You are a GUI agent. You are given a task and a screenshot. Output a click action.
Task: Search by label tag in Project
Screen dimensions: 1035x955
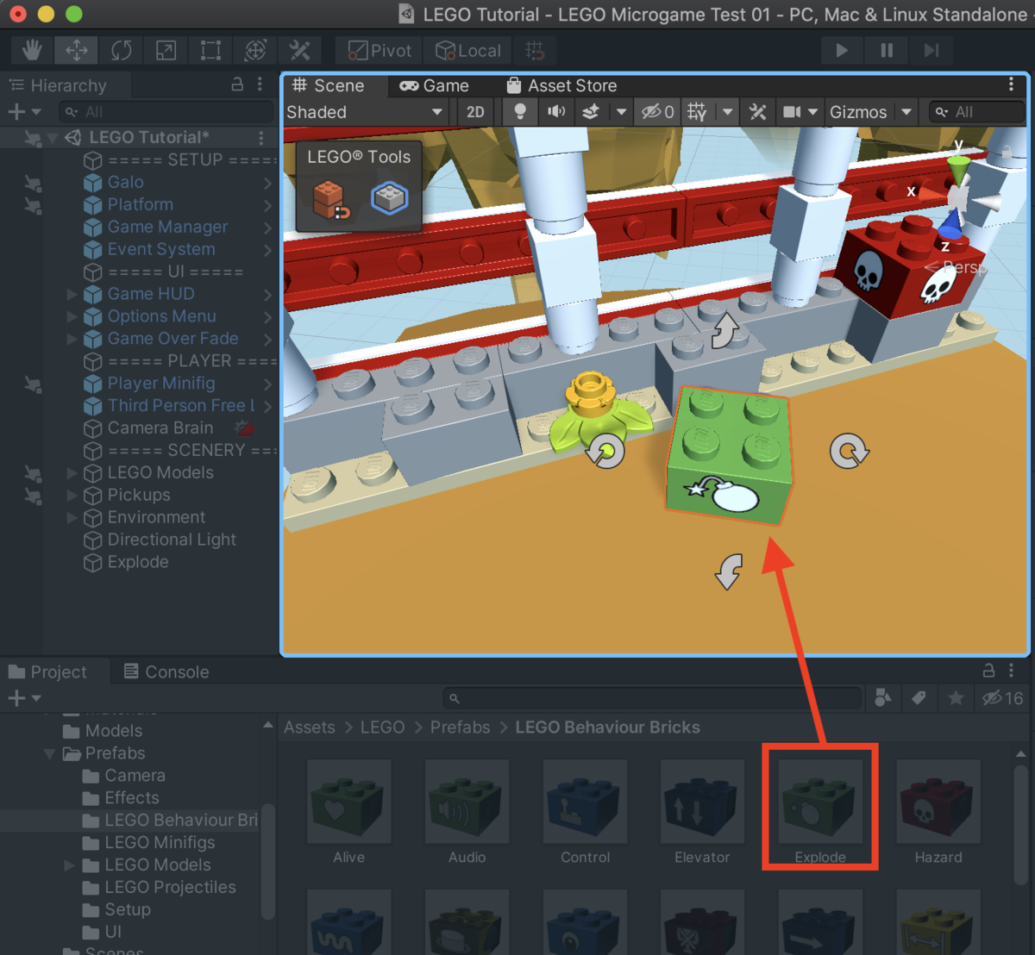pyautogui.click(x=919, y=698)
